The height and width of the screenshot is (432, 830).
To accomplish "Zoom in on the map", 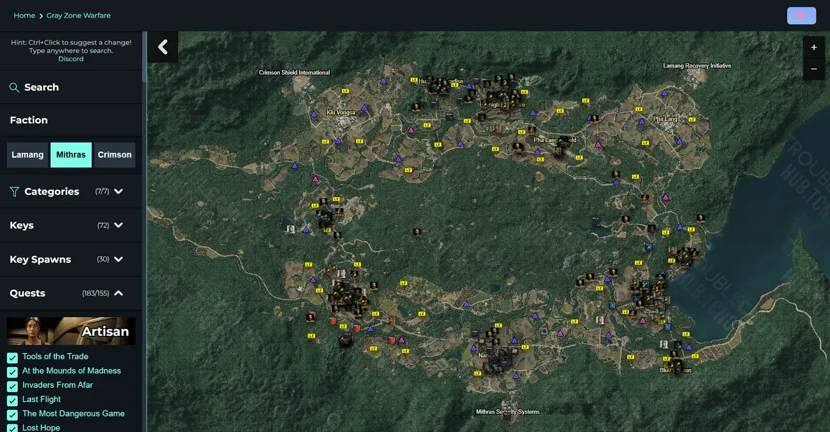I will (x=814, y=47).
